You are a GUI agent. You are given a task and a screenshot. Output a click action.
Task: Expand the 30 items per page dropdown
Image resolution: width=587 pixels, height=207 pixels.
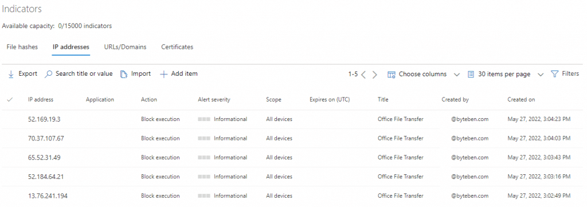540,75
